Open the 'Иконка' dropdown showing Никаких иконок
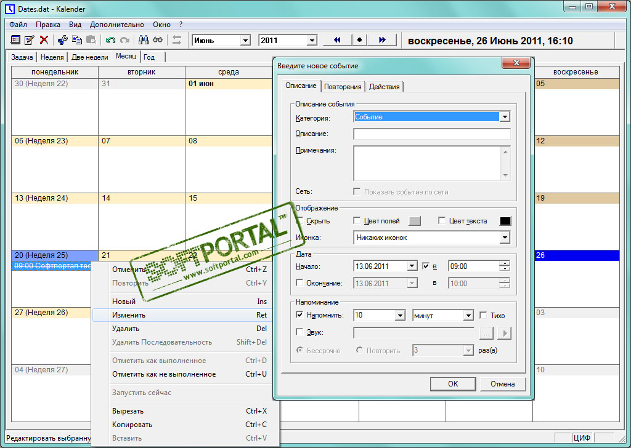The image size is (631, 448). pos(505,238)
